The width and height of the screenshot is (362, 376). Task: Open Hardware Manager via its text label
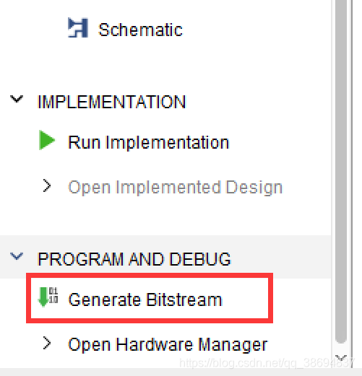168,345
